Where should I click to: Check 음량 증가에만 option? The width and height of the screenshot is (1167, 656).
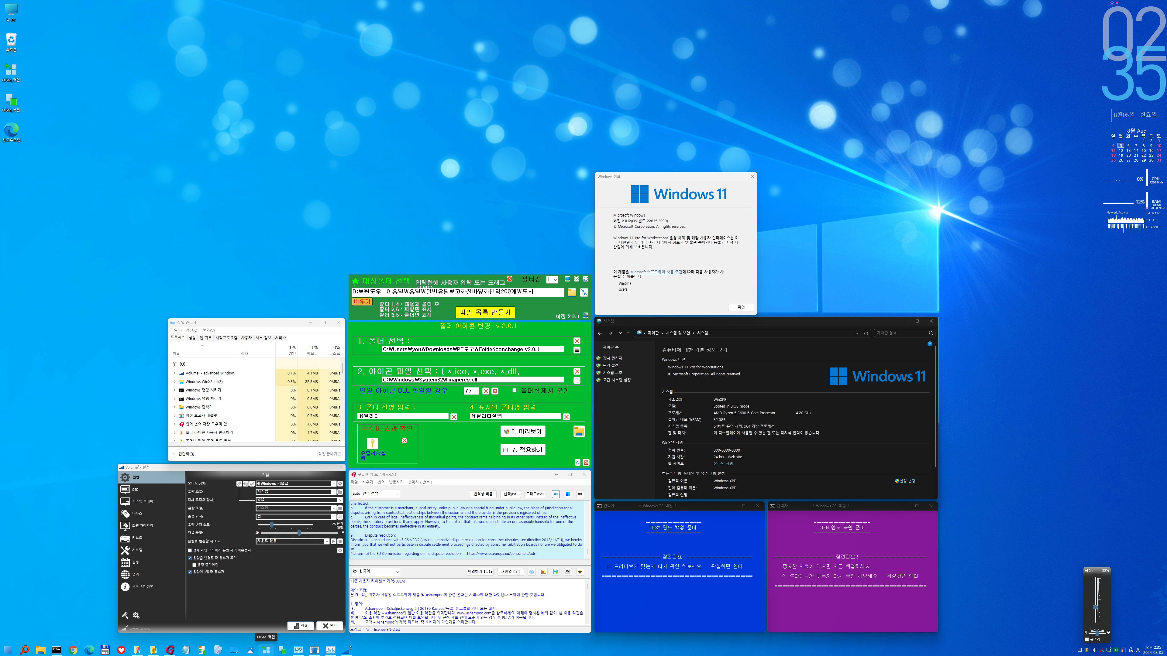pyautogui.click(x=194, y=565)
